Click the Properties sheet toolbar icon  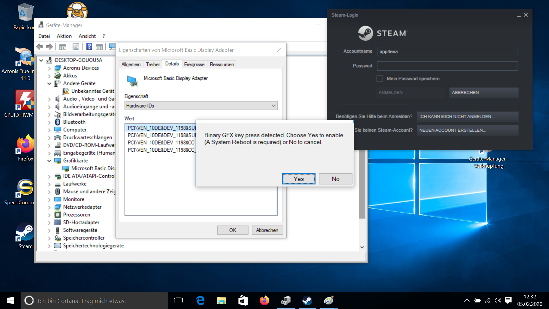tap(76, 47)
